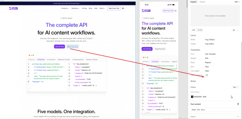Add an export setting with the plus icon
Viewport: 242px width, 119px height.
(x=238, y=116)
